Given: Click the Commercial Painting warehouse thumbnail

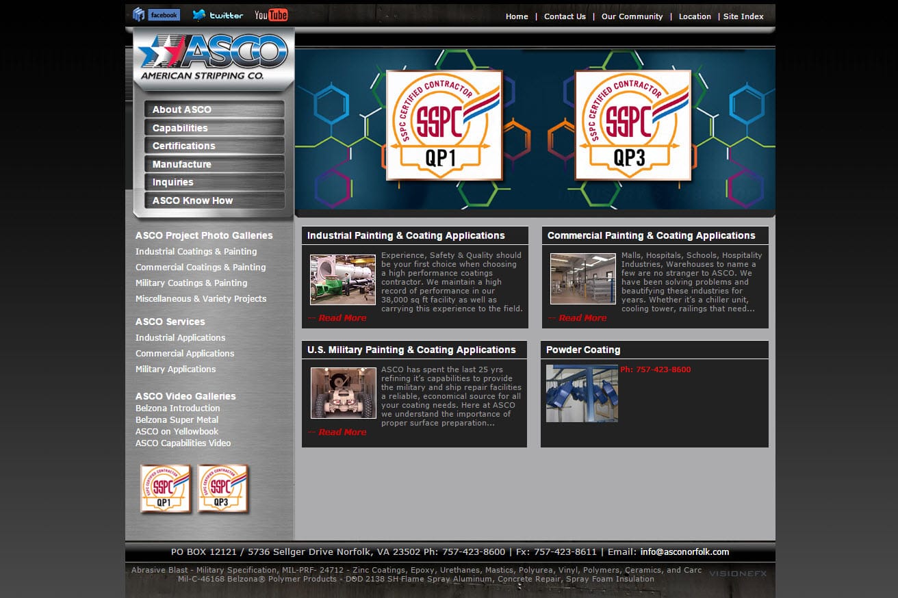Looking at the screenshot, I should pyautogui.click(x=582, y=279).
